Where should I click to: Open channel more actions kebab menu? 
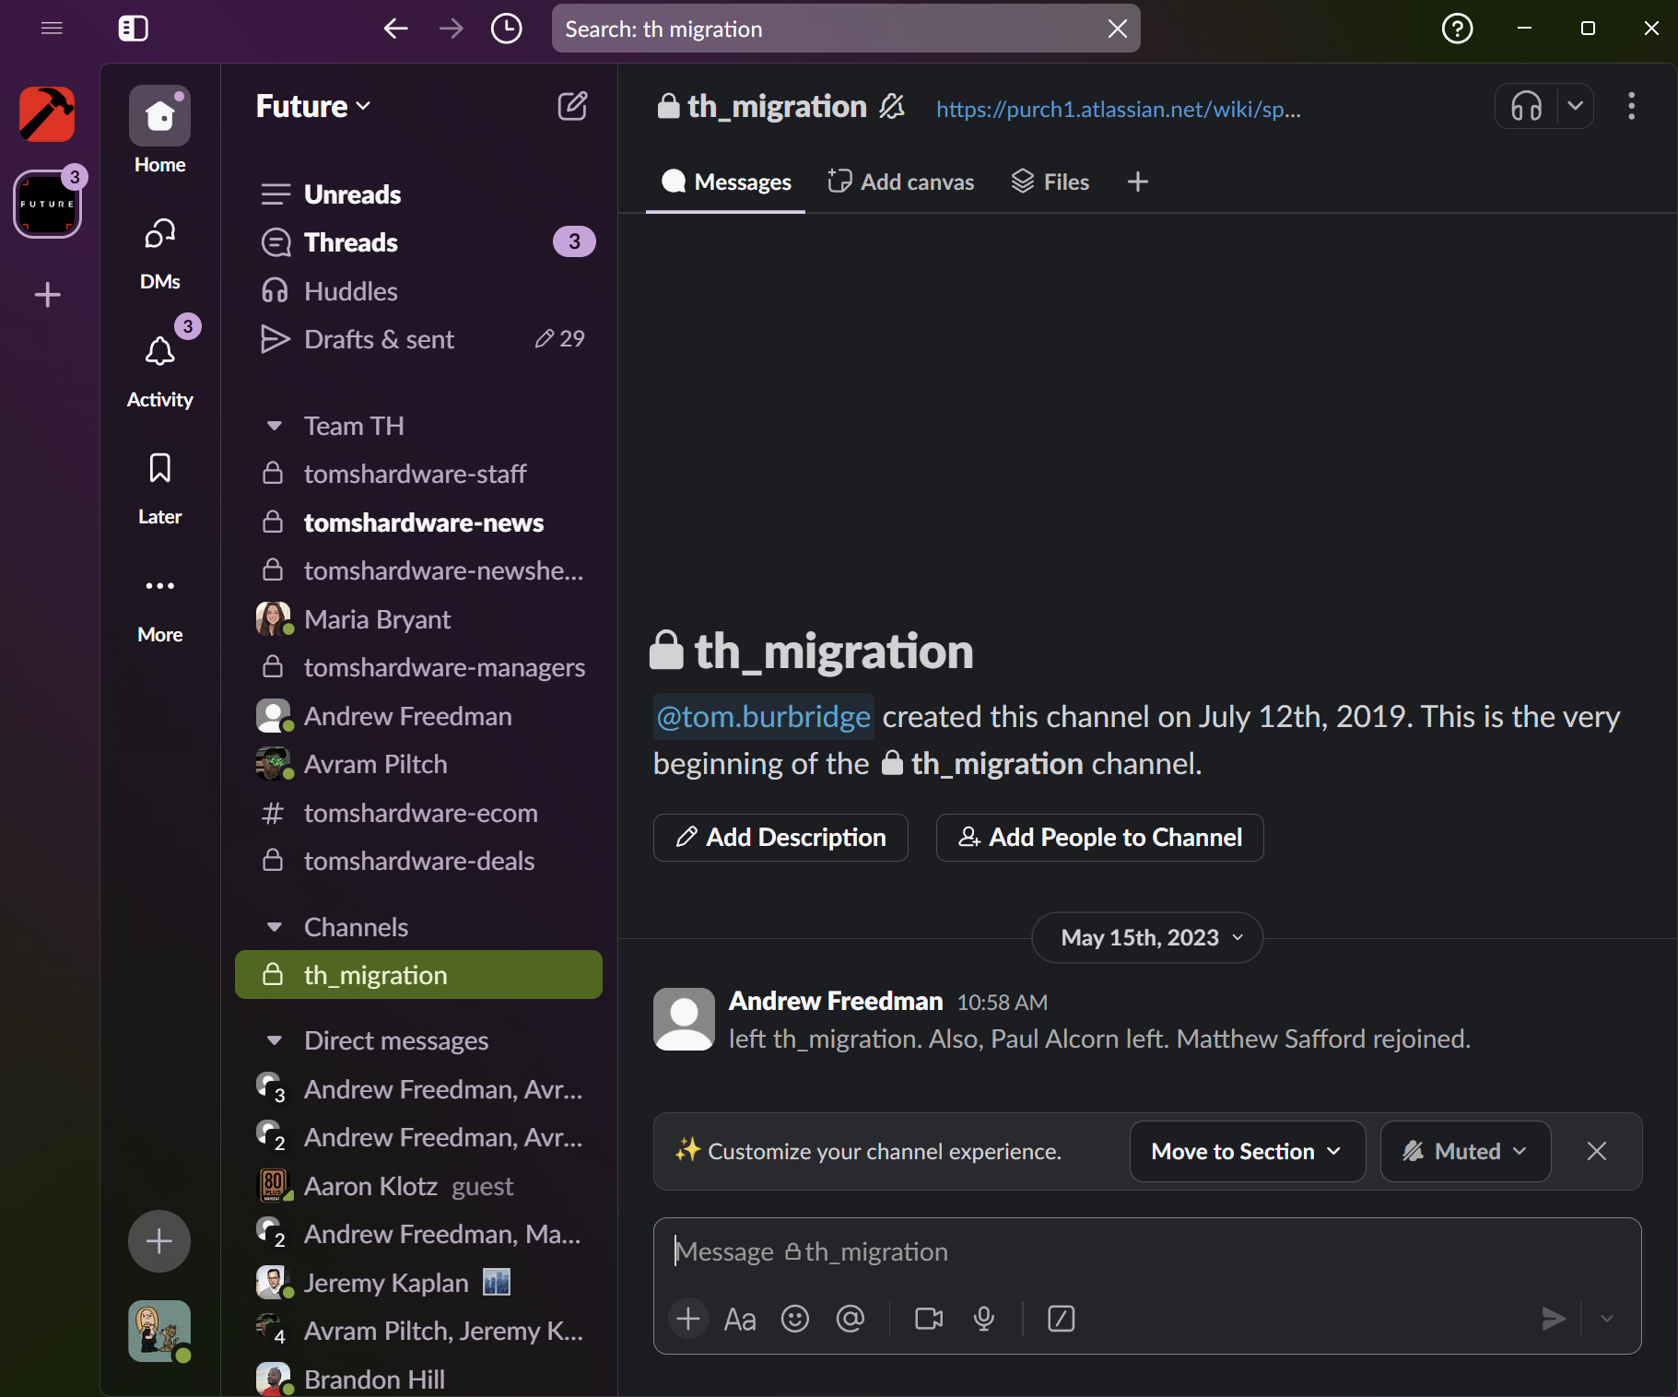pyautogui.click(x=1631, y=107)
